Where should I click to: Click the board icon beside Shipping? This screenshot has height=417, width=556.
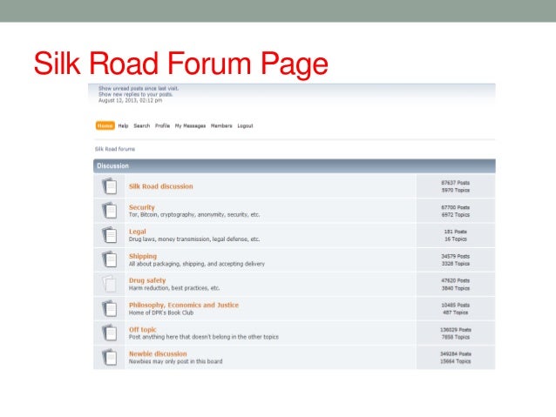coord(109,259)
